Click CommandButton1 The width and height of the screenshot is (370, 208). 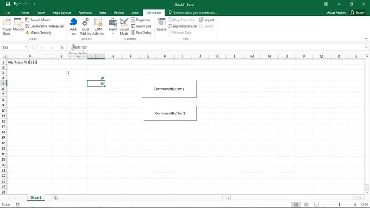[169, 89]
